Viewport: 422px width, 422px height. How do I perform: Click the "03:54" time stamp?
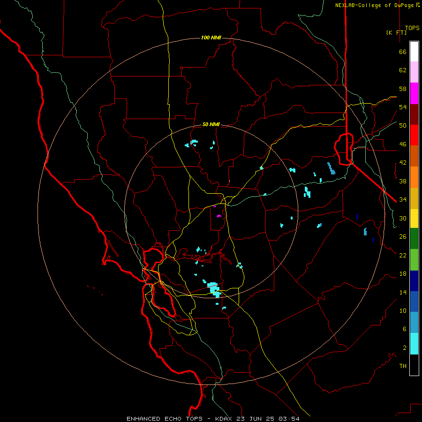[289, 419]
